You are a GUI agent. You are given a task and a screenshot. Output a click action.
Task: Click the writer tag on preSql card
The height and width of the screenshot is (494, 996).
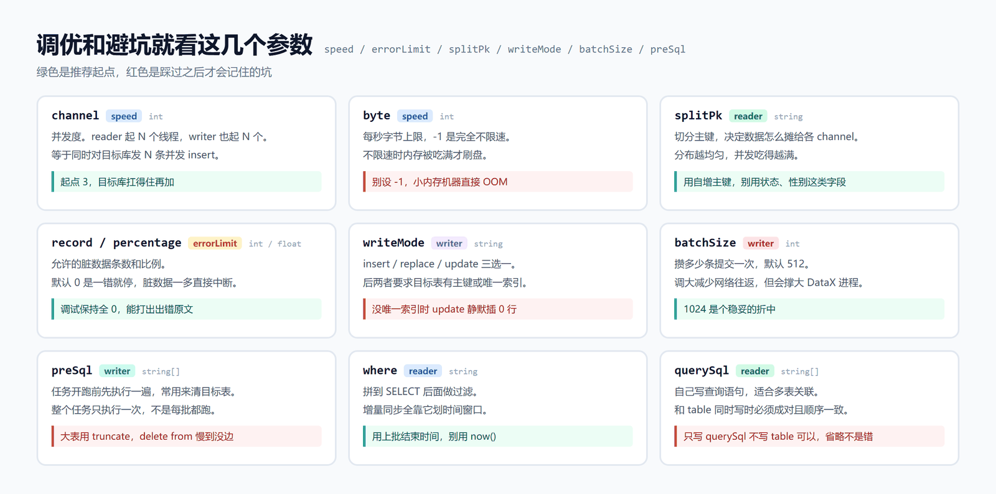[x=117, y=371]
